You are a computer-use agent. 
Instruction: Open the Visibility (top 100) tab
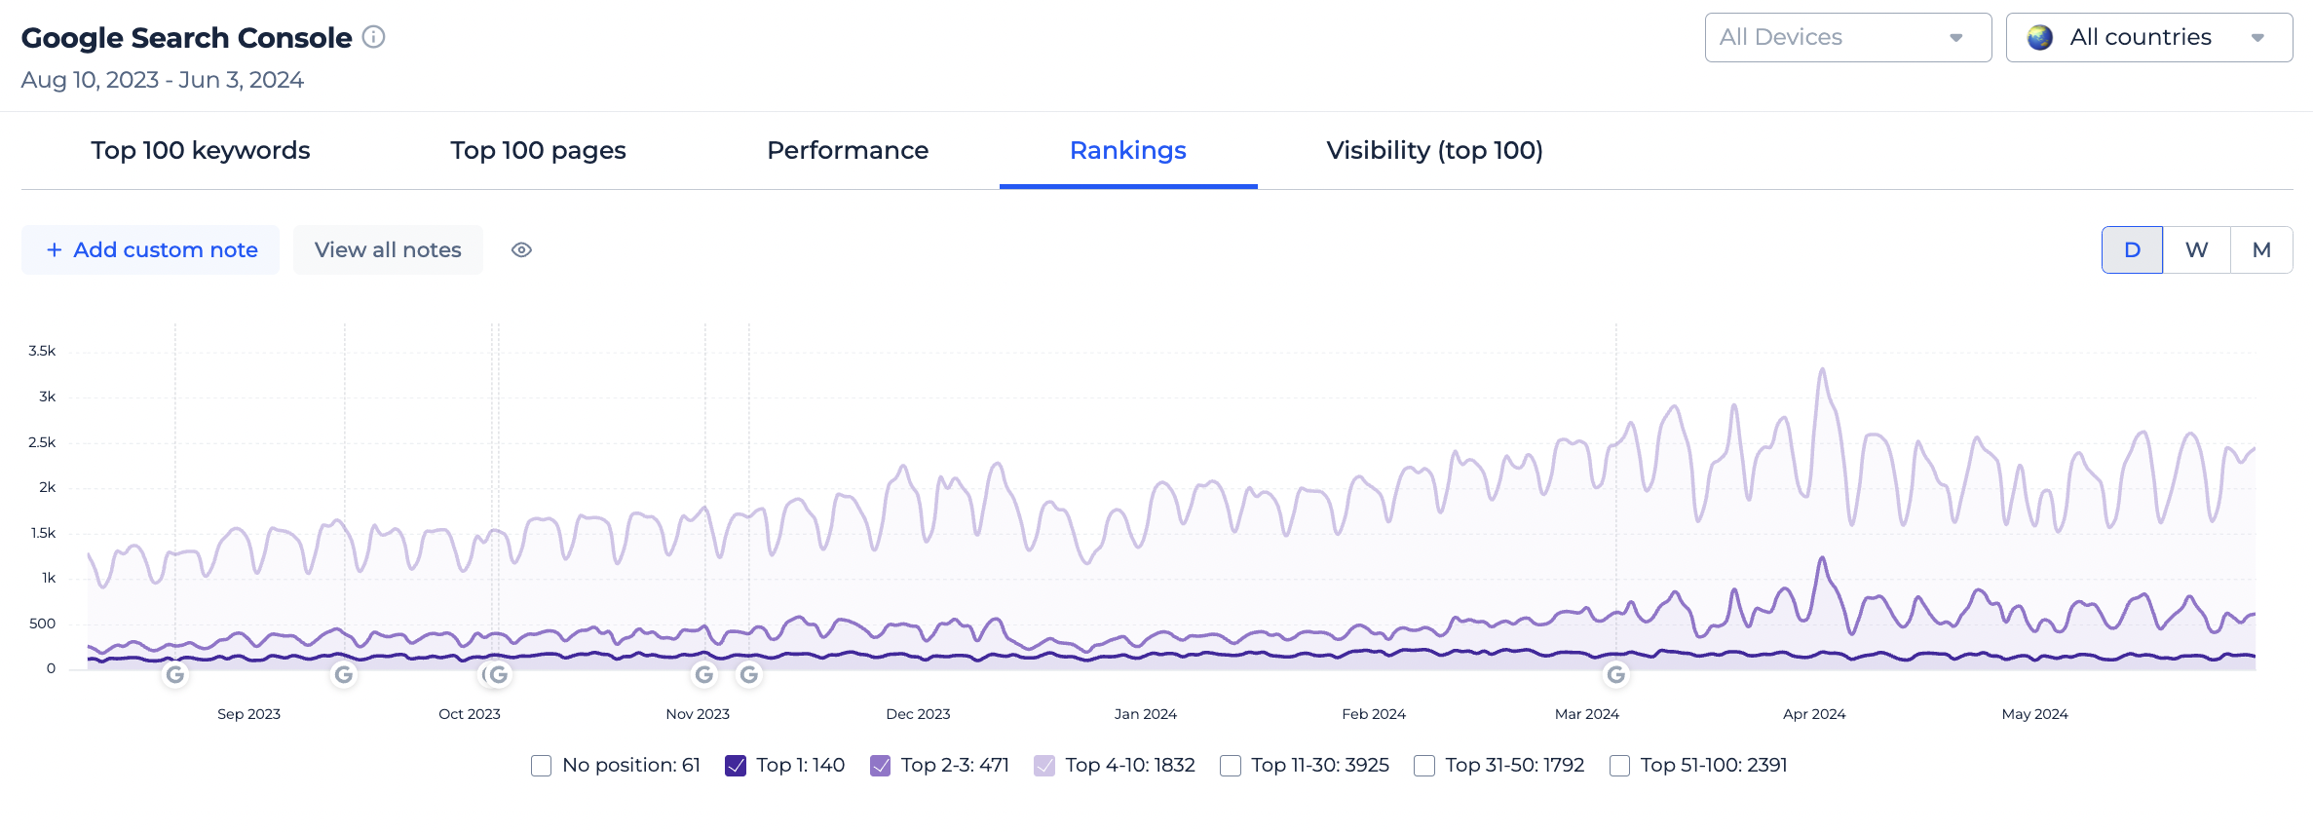1434,150
